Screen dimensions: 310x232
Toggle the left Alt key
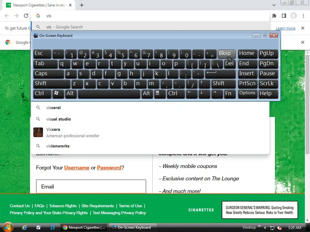71,94
